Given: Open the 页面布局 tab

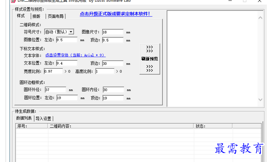Looking at the screenshot, I should point(55,16).
